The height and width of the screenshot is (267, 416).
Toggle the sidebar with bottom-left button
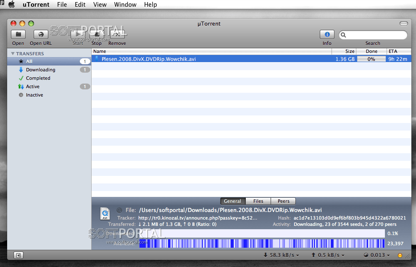tap(18, 255)
